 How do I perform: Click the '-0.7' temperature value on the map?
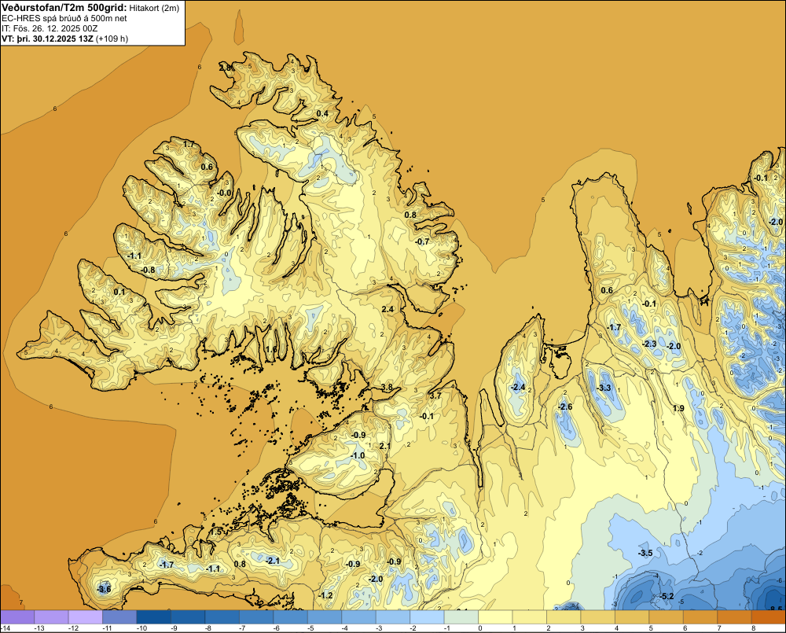coord(423,241)
